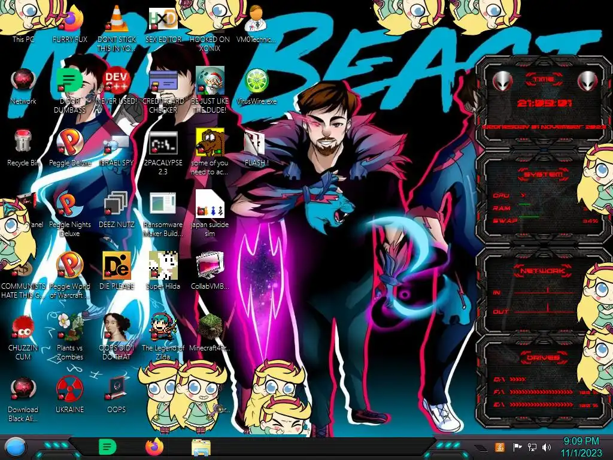
Task: Launch the Super Hilda game shortcut
Action: click(163, 271)
